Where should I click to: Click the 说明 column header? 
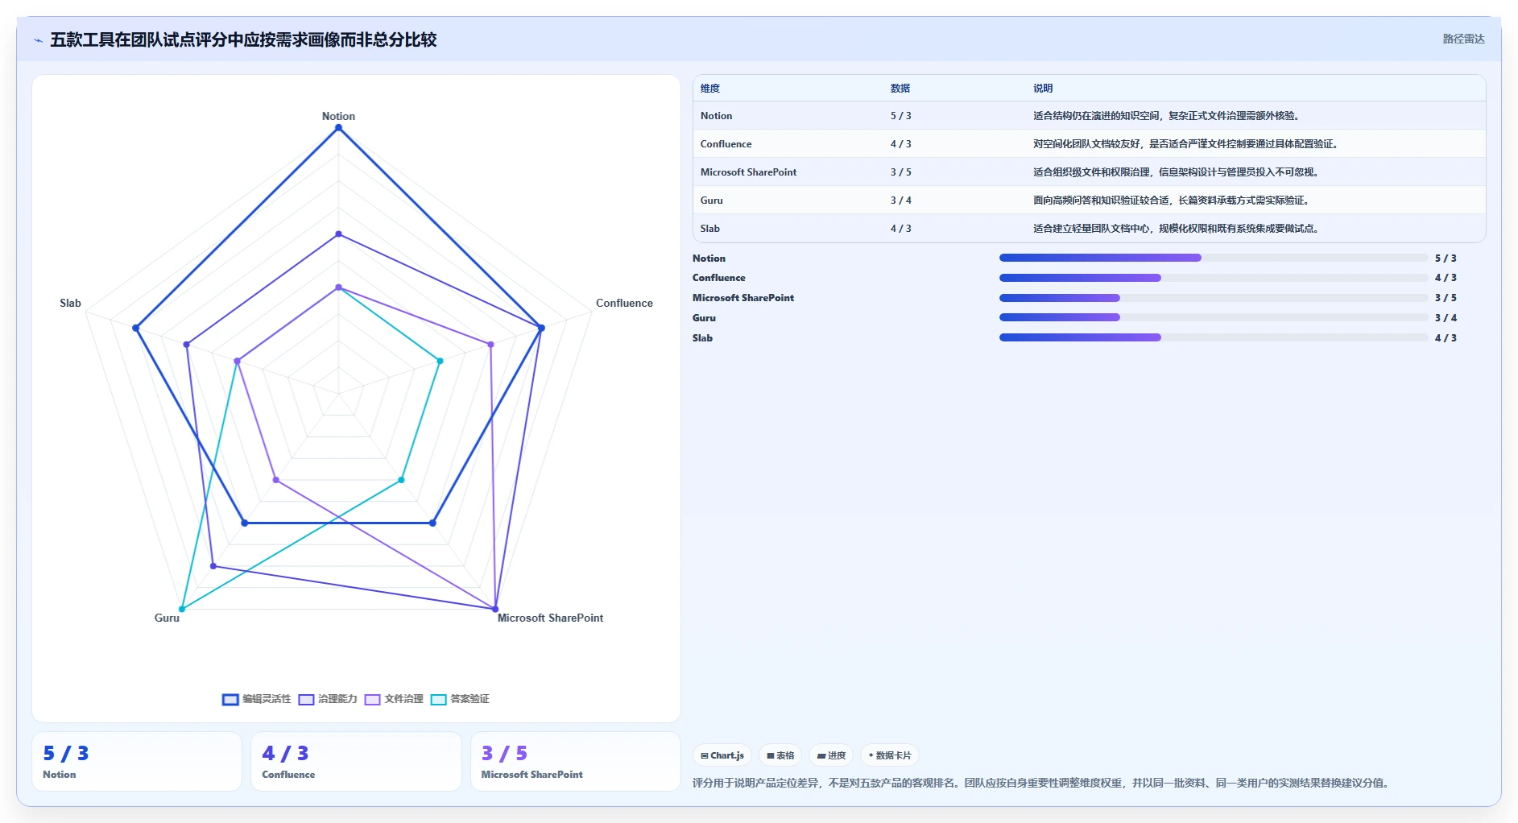click(1043, 89)
